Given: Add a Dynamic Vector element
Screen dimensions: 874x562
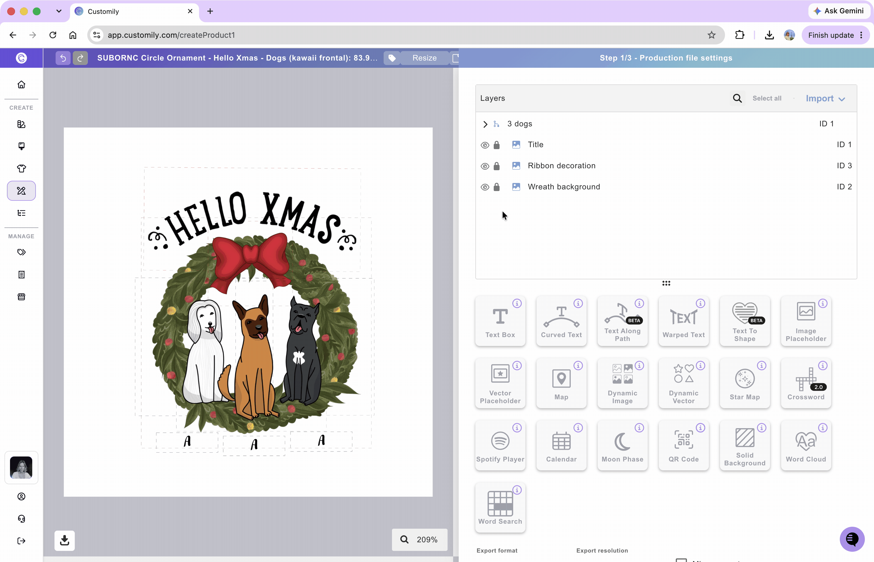Looking at the screenshot, I should point(684,383).
